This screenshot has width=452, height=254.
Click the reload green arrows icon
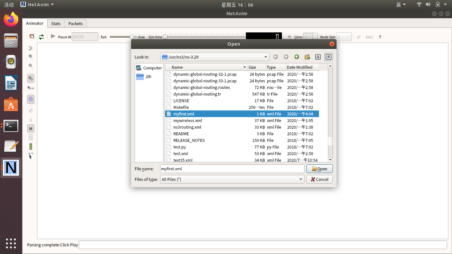tap(41, 37)
